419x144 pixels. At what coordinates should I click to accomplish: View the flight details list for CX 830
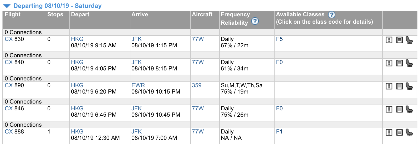[x=399, y=40]
